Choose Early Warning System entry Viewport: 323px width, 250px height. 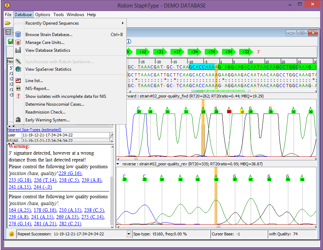[x=70, y=120]
